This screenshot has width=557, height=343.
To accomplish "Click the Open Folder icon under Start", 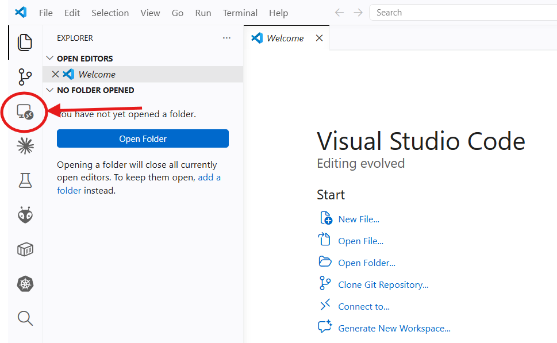I will [x=325, y=261].
